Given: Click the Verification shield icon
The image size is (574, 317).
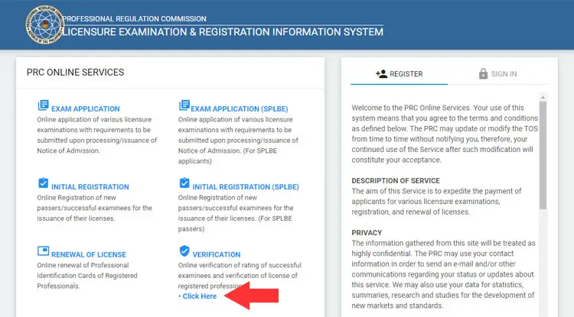Looking at the screenshot, I should (x=184, y=251).
